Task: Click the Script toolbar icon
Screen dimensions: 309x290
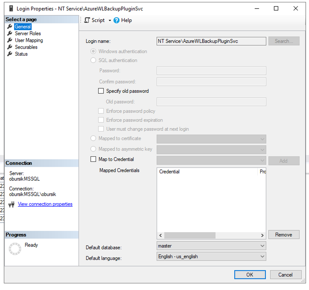Action: point(87,20)
